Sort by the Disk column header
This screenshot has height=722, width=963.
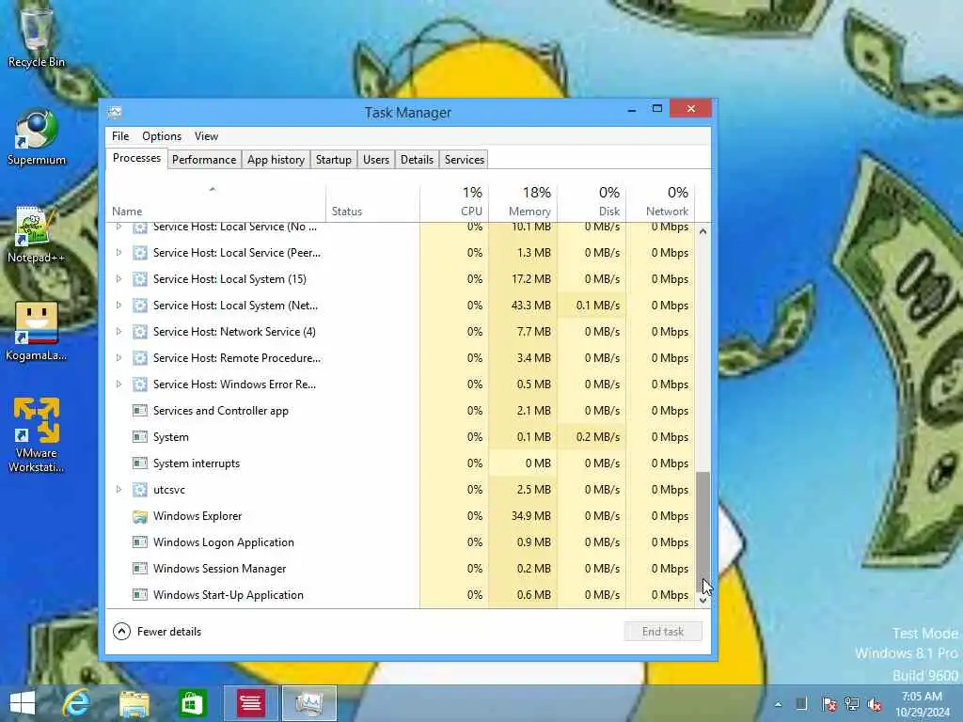[x=592, y=201]
